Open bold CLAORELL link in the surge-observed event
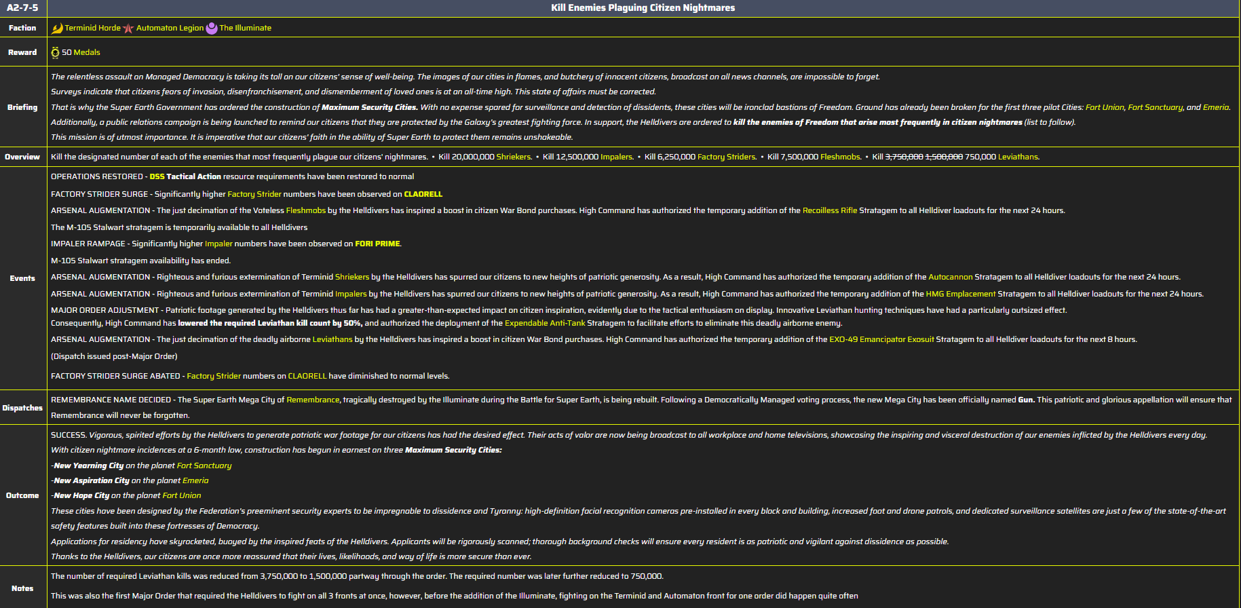The height and width of the screenshot is (608, 1241). [x=423, y=194]
